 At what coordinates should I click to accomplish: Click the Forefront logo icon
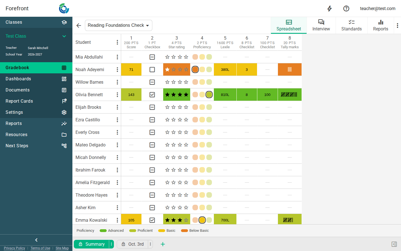click(64, 8)
